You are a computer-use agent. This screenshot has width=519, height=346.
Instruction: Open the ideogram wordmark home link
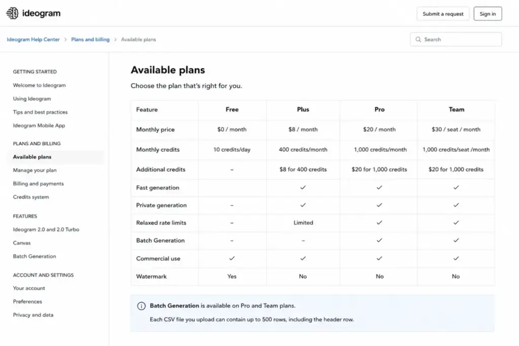point(42,13)
